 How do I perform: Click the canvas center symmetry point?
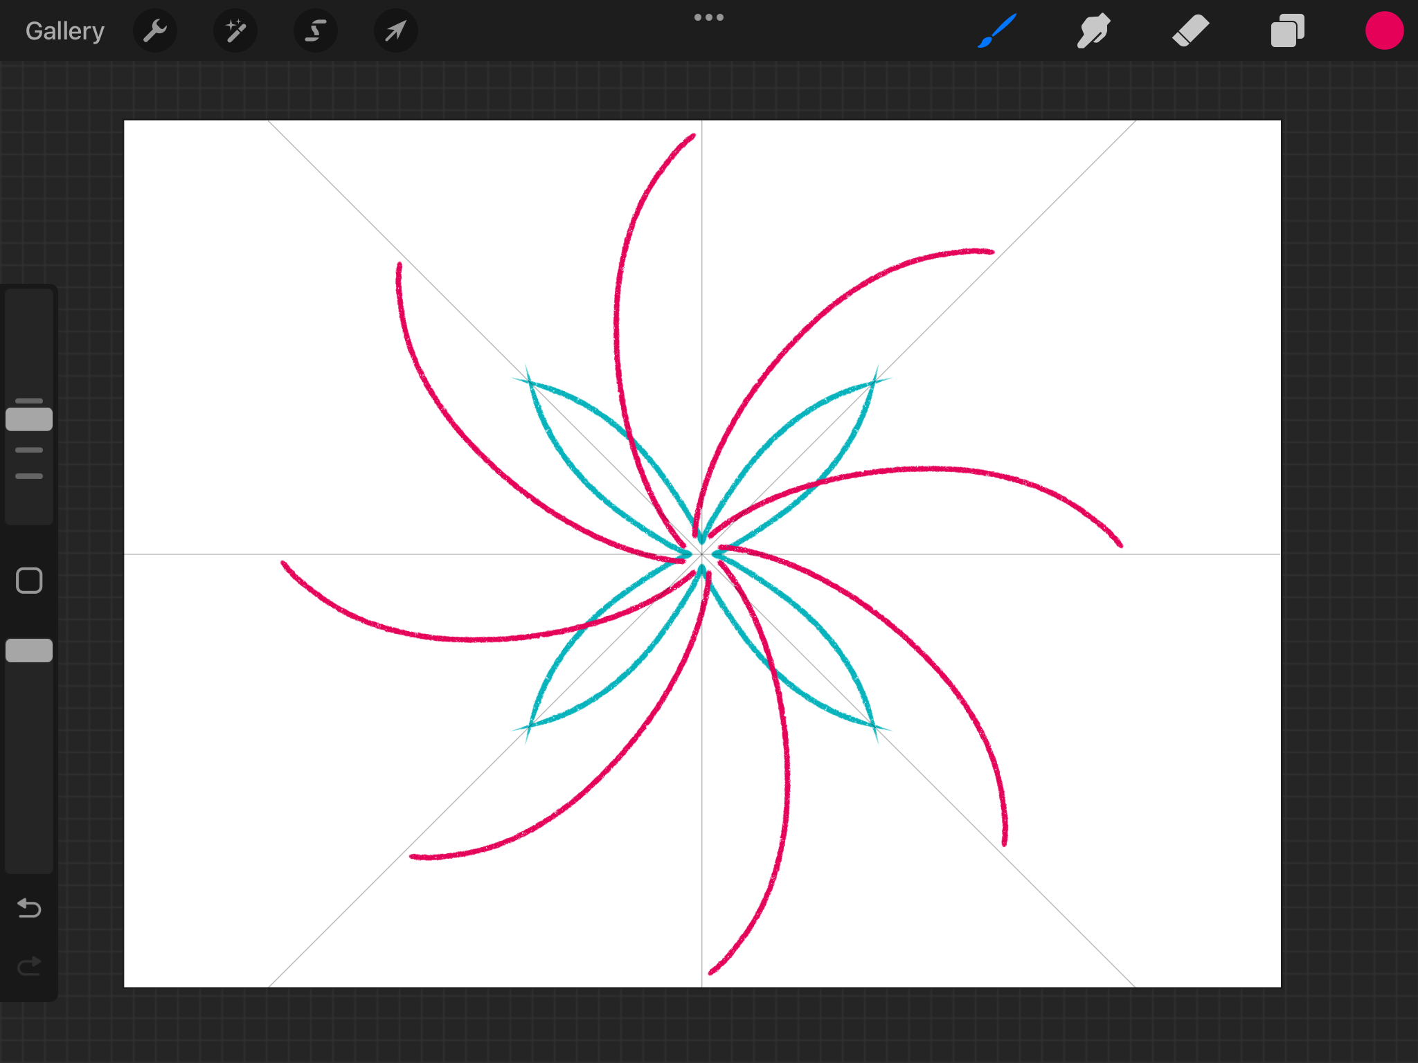(x=701, y=554)
